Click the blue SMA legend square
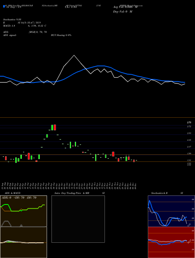The image size is (195, 258). pos(4,7)
